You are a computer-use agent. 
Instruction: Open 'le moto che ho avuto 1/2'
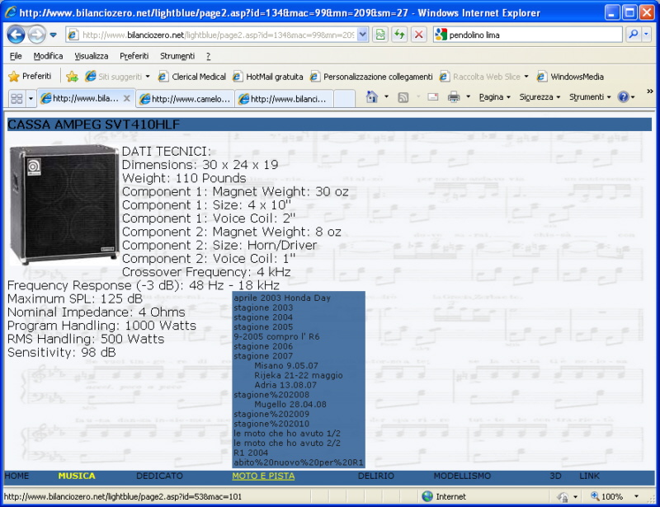coord(287,434)
